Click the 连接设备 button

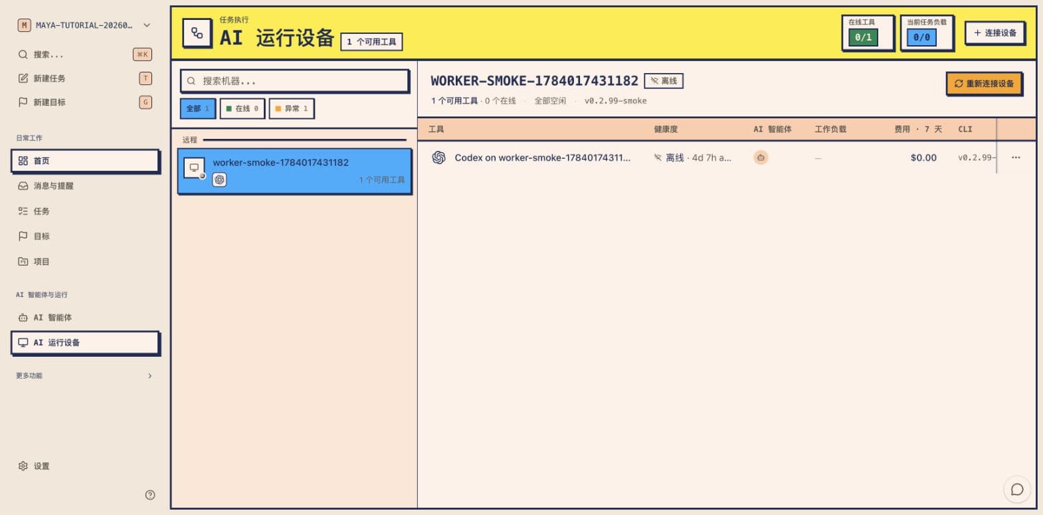click(995, 33)
